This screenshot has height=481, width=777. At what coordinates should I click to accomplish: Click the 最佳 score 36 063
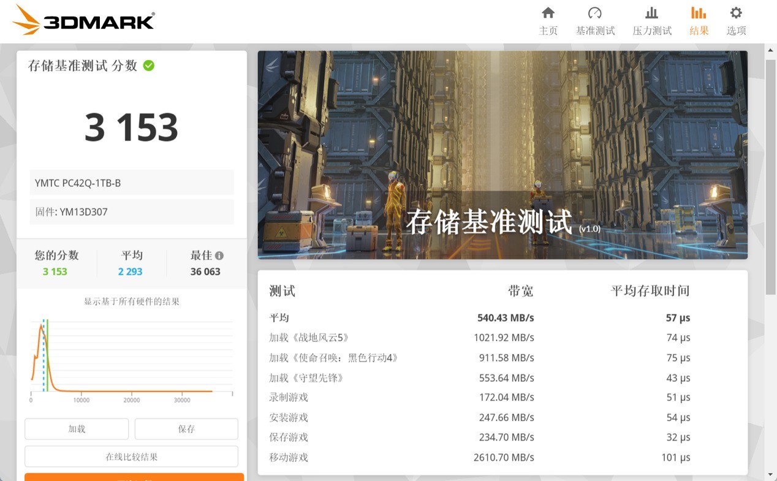(x=205, y=271)
